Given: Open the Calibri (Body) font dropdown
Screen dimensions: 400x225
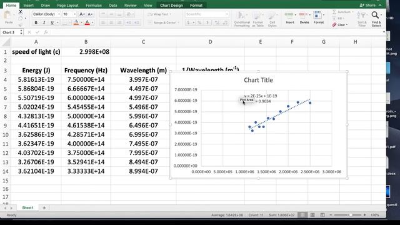Looking at the screenshot, I should (59, 14).
